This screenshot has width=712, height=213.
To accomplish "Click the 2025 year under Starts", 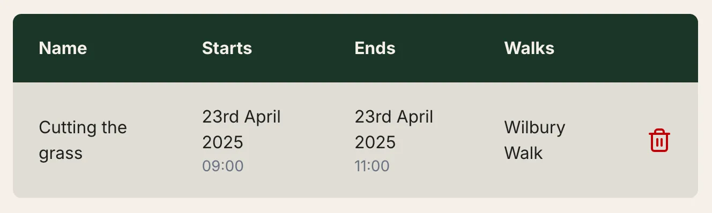I will coord(222,142).
